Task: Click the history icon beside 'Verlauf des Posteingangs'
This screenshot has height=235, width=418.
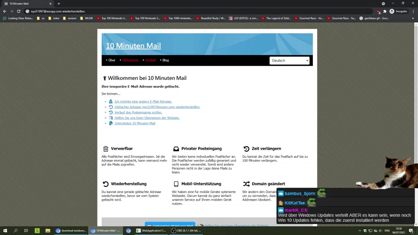Action: [110, 113]
